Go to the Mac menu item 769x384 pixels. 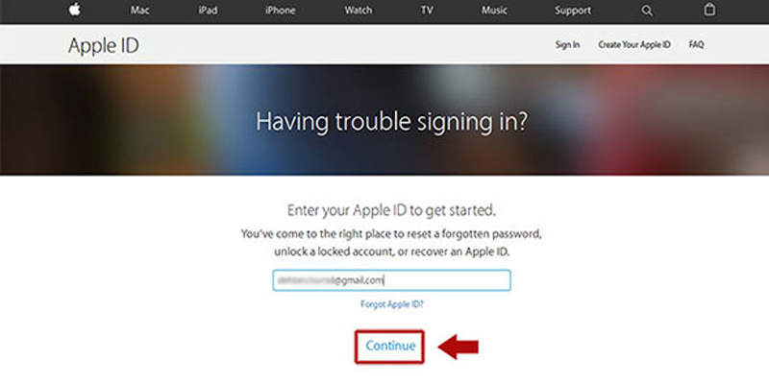tap(139, 10)
